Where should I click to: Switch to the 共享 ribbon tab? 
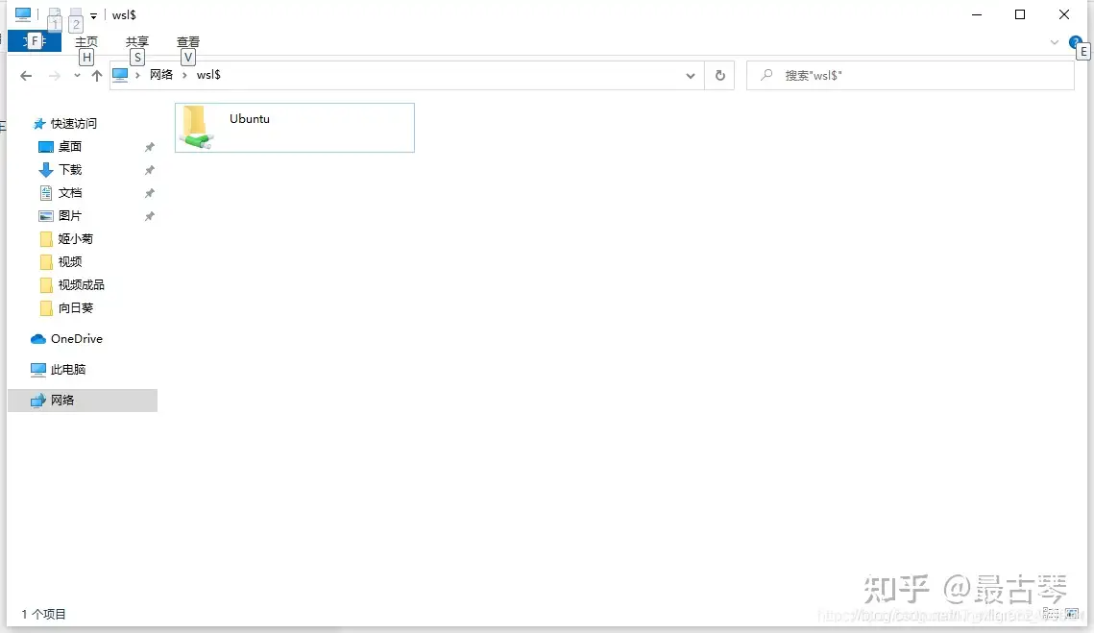point(137,42)
